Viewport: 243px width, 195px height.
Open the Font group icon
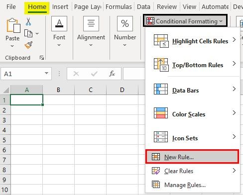tap(59, 24)
